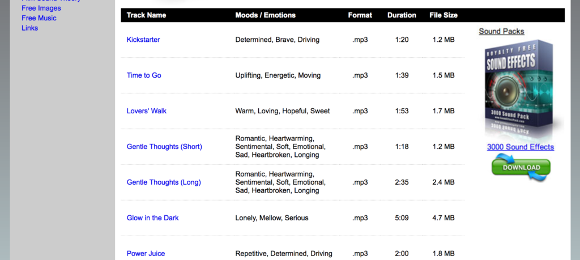Image resolution: width=580 pixels, height=260 pixels.
Task: Open the Lovers' Walk track link
Action: [147, 111]
